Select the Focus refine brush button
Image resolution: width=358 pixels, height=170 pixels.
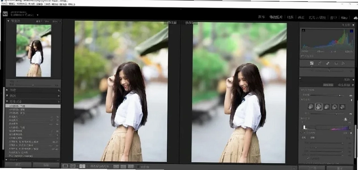(x=304, y=138)
